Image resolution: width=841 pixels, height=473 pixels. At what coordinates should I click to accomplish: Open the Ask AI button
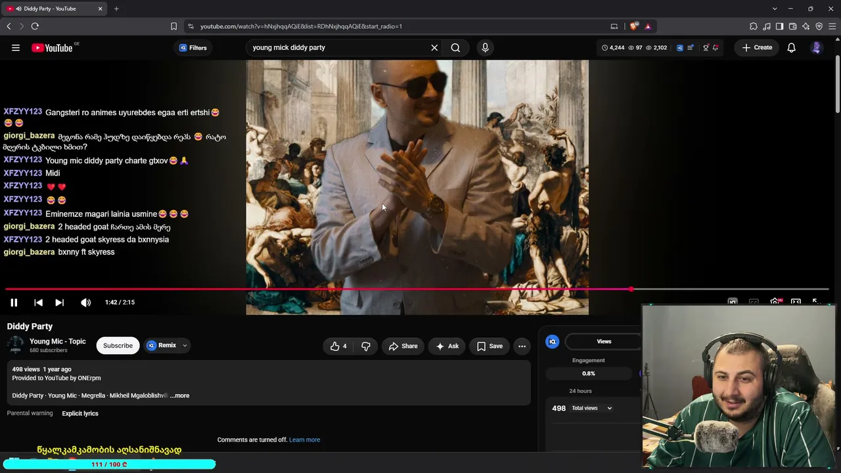pyautogui.click(x=447, y=346)
